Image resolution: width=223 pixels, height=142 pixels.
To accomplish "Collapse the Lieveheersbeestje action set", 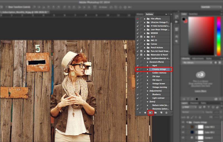I will pos(145,58).
